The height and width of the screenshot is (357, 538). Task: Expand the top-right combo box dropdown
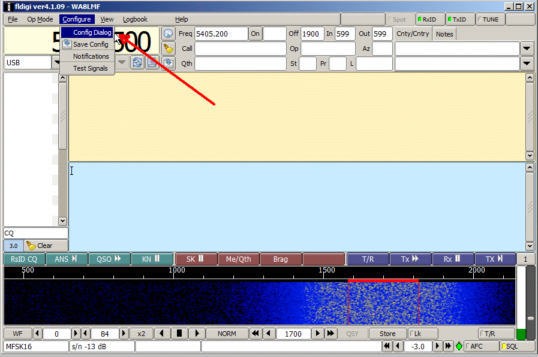coord(527,49)
